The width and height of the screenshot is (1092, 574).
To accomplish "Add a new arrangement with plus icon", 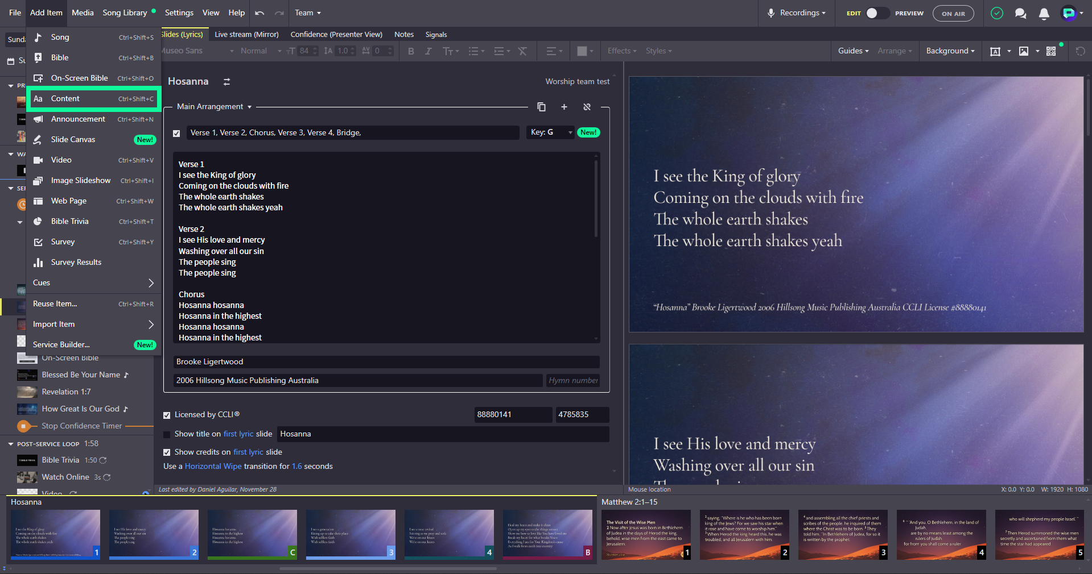I will coord(564,107).
